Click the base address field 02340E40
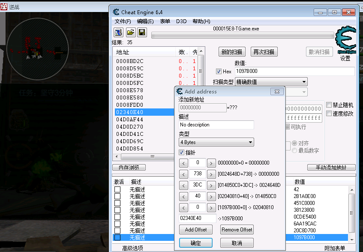Image resolution: width=363 pixels, height=252 pixels. 198,218
